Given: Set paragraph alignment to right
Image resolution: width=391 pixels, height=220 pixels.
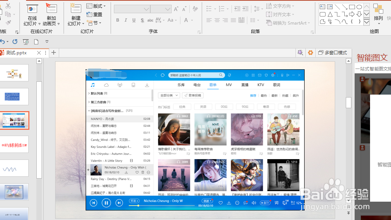Looking at the screenshot, I should click(225, 20).
